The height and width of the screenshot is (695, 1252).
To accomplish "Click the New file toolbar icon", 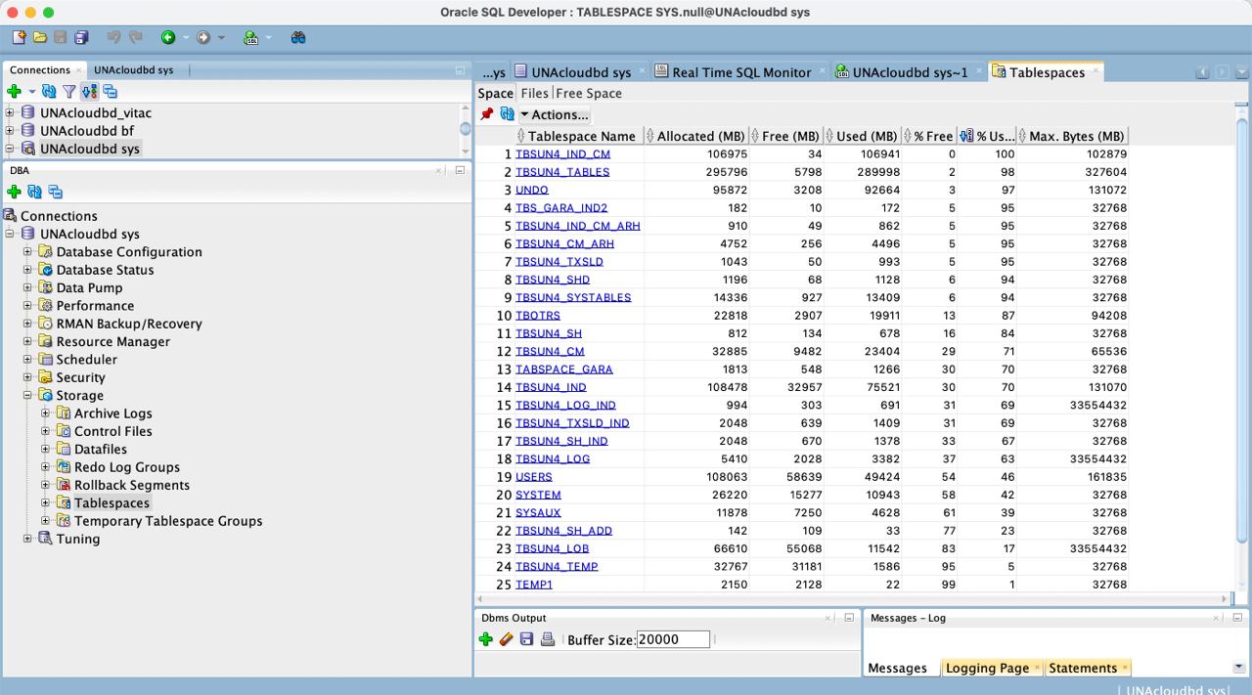I will point(20,37).
